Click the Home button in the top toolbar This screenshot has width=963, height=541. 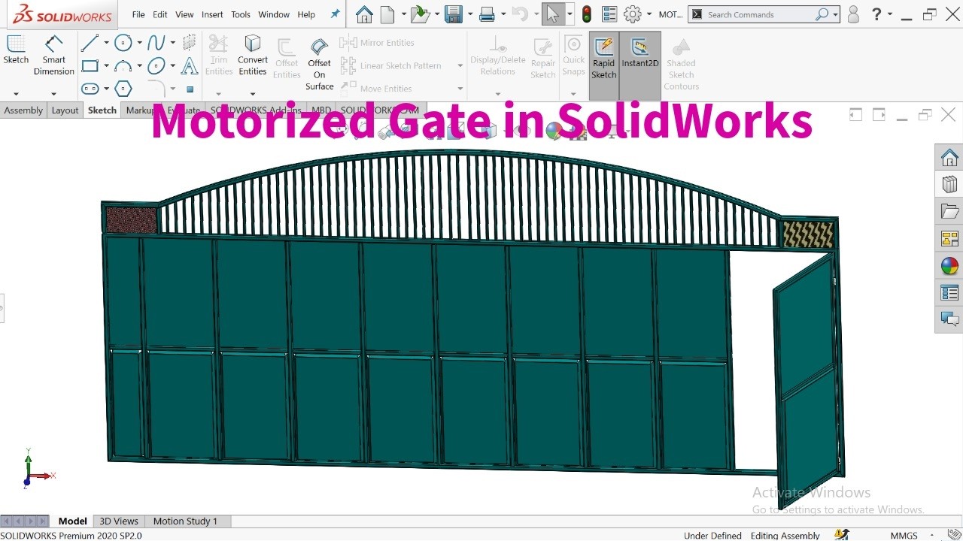(364, 14)
